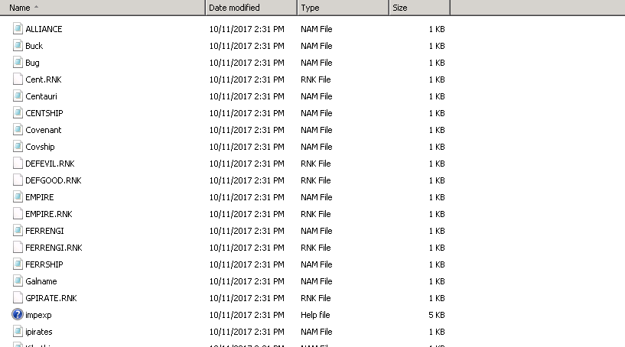The height and width of the screenshot is (347, 625).
Task: Select the Covenant NAM file icon
Action: tap(18, 130)
